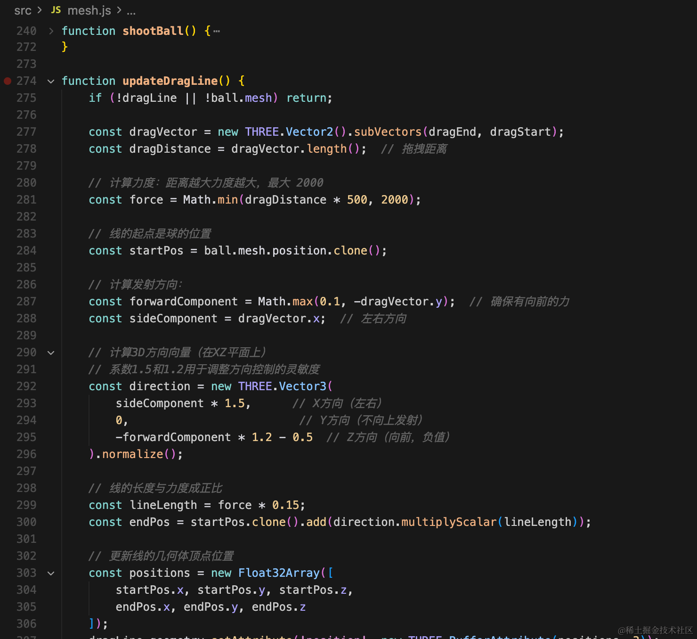Expand the folded code ellipsis after shootBall brace
Viewport: 697px width, 639px height.
217,31
